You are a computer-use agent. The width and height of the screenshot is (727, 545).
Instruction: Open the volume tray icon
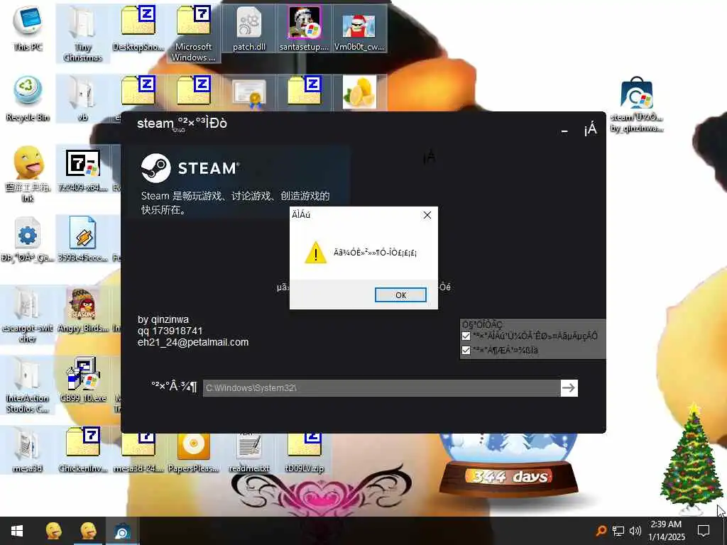(x=635, y=531)
